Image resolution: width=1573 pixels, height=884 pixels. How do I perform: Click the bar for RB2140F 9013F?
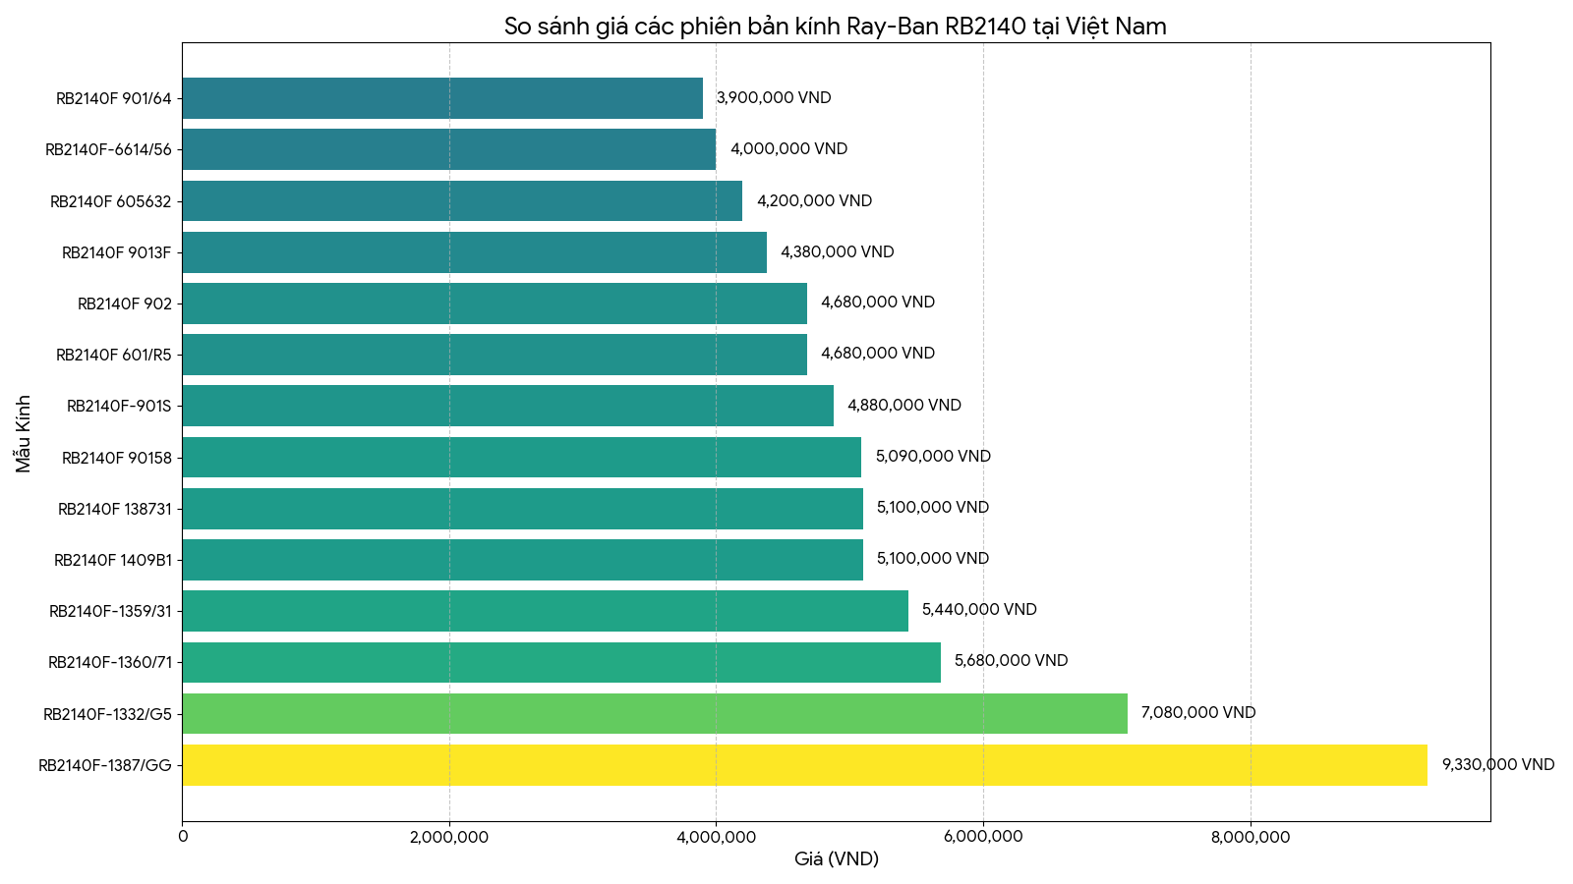pos(474,252)
